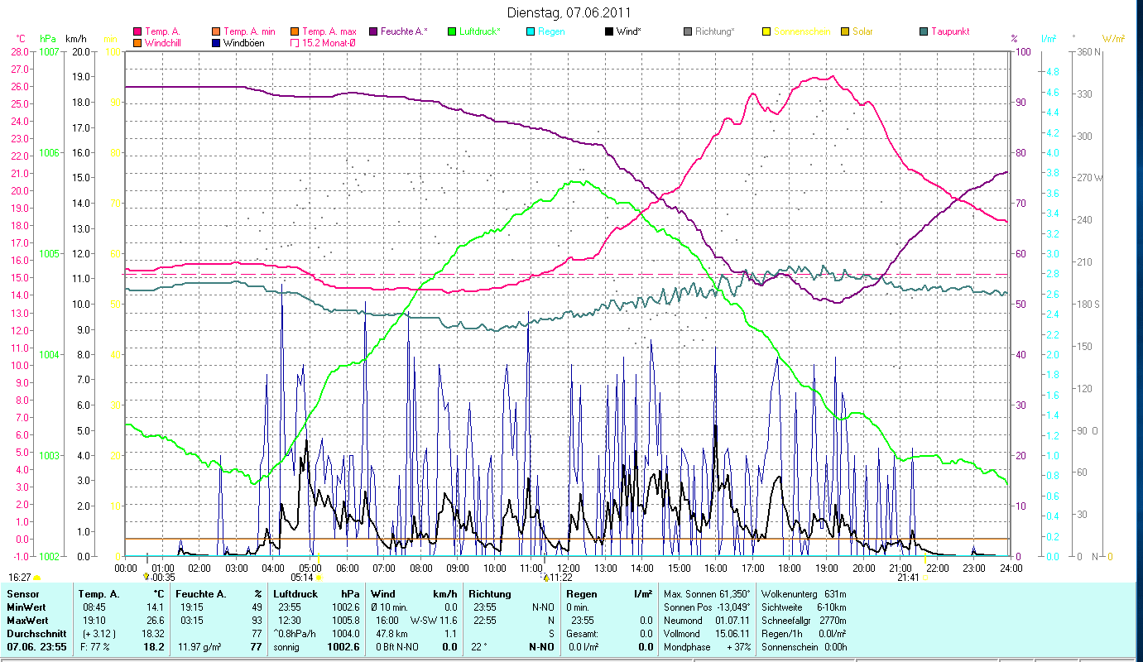Click the Luftdruck column header in the table

click(295, 593)
